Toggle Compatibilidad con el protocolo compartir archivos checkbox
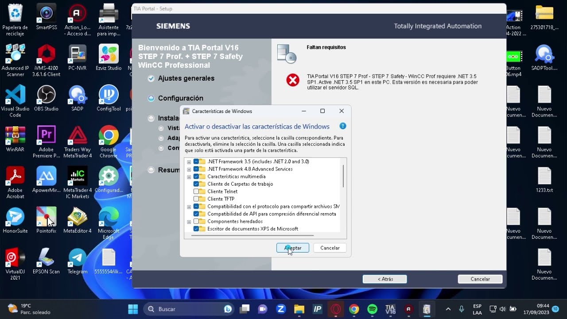This screenshot has width=567, height=319. click(196, 206)
